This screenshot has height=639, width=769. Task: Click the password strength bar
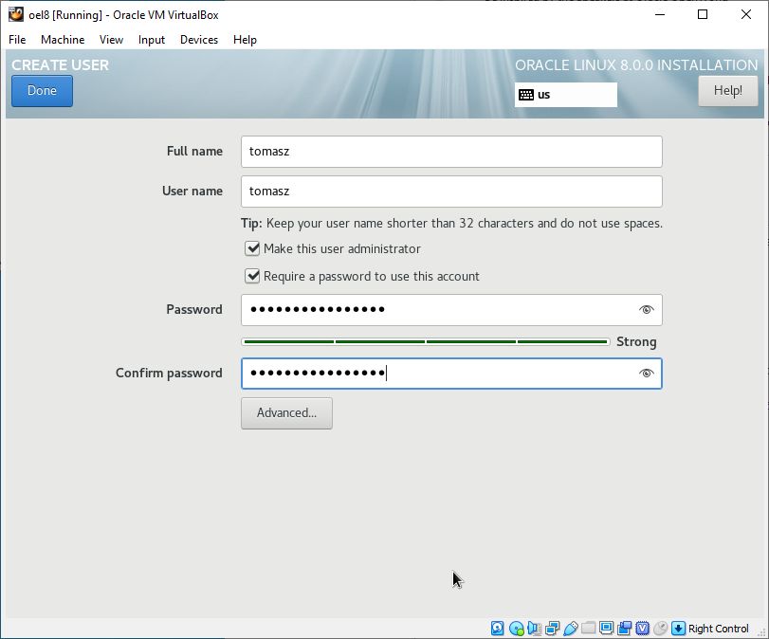[425, 342]
